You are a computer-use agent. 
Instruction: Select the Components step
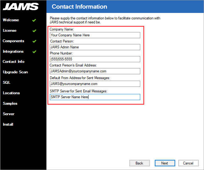pos(13,41)
